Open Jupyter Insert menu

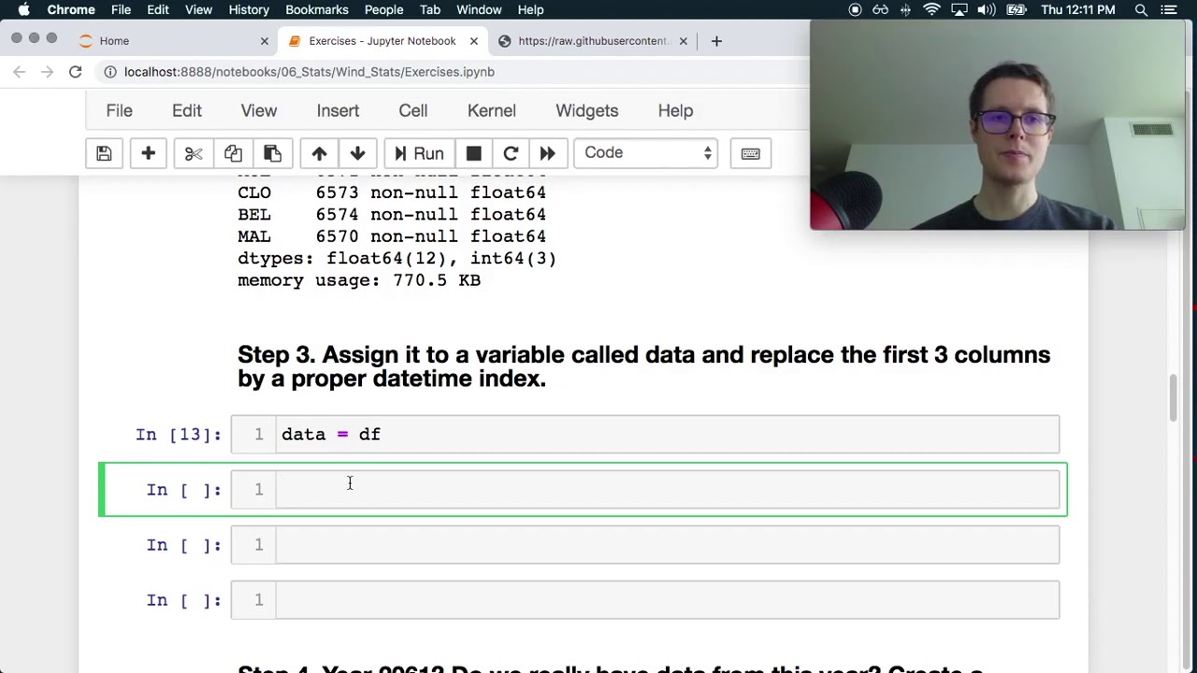pos(338,110)
